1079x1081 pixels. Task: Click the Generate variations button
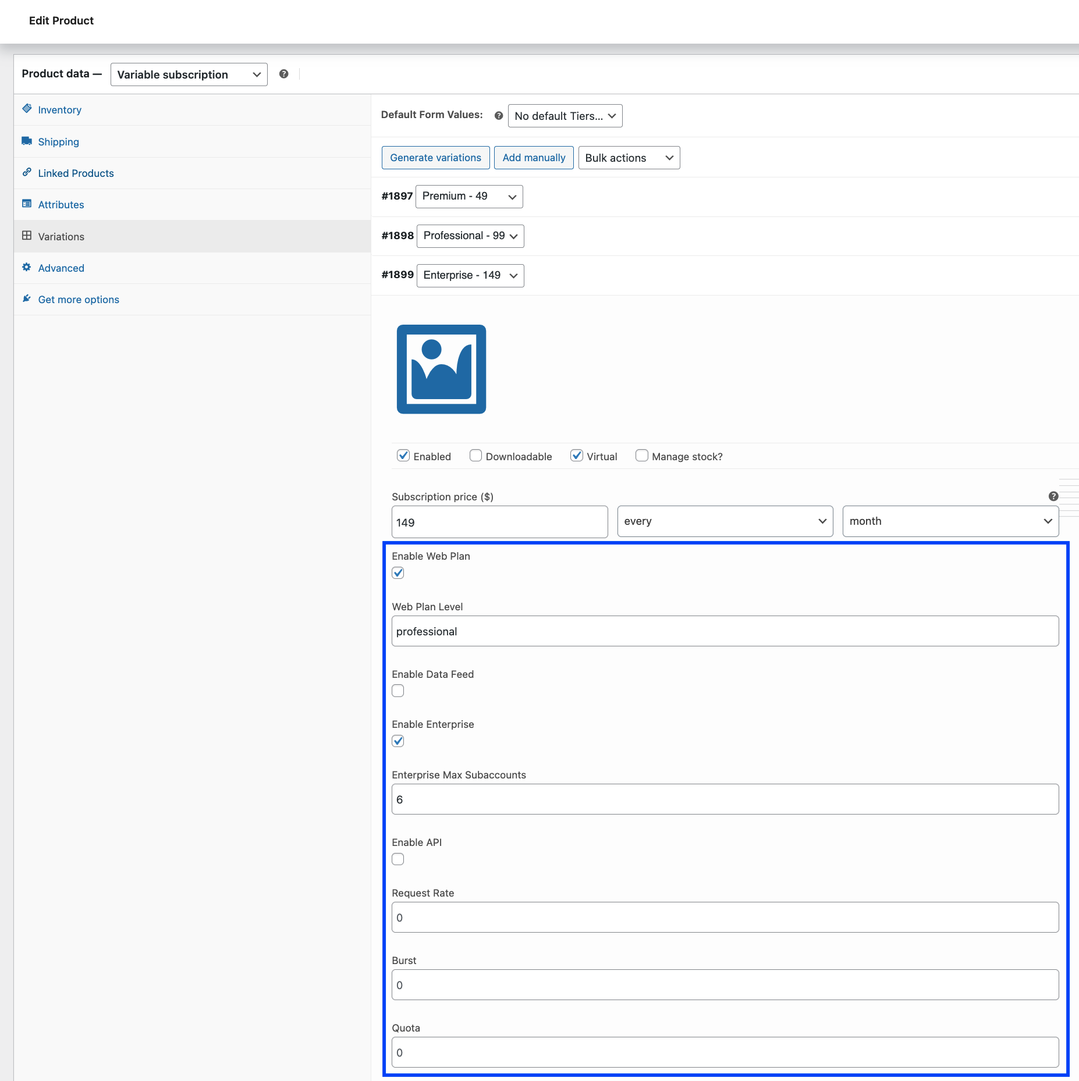point(435,158)
